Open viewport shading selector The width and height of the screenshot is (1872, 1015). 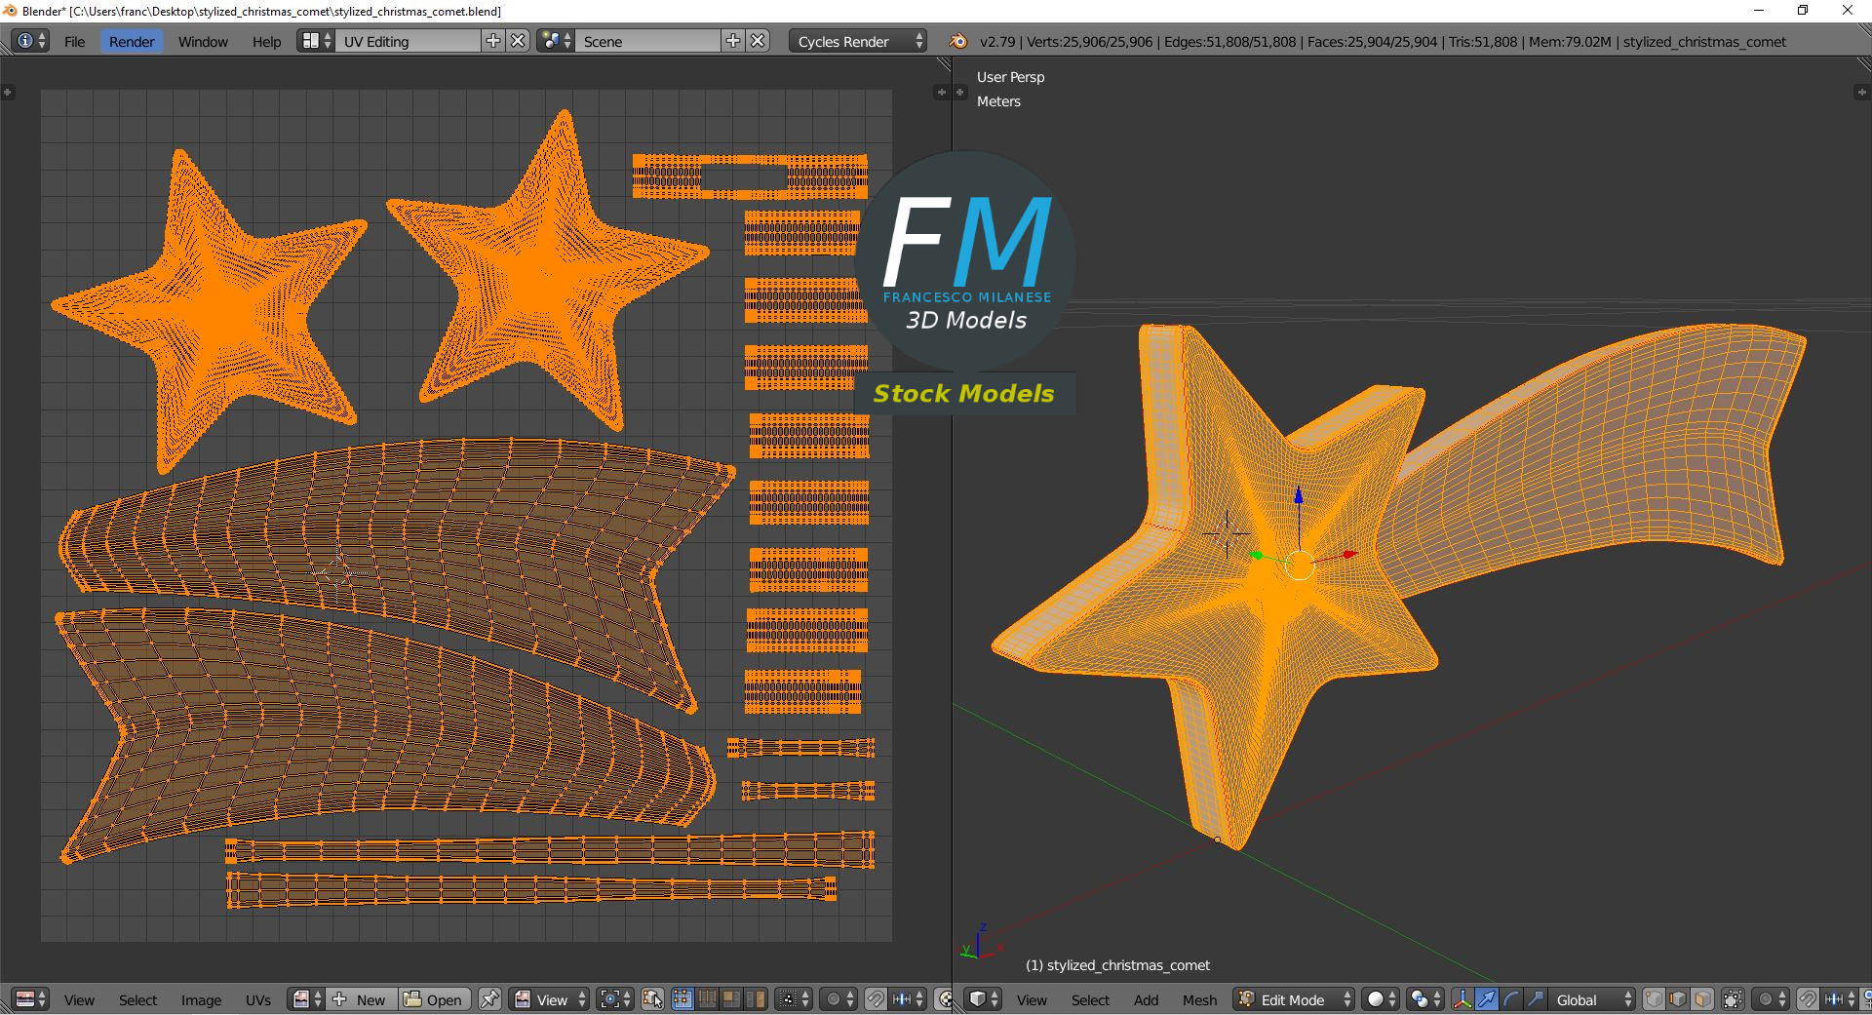(x=1381, y=999)
